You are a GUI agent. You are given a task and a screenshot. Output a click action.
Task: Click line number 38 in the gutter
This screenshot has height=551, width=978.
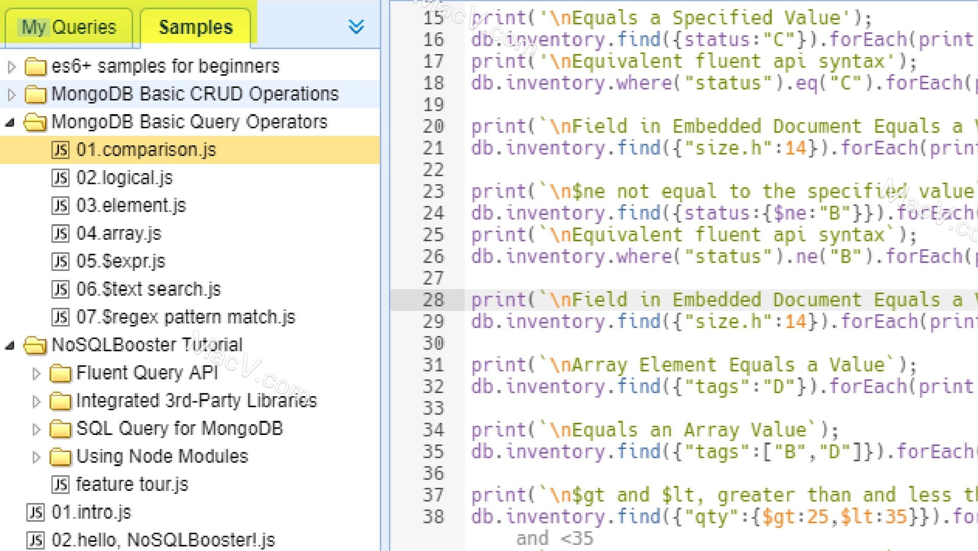click(433, 517)
